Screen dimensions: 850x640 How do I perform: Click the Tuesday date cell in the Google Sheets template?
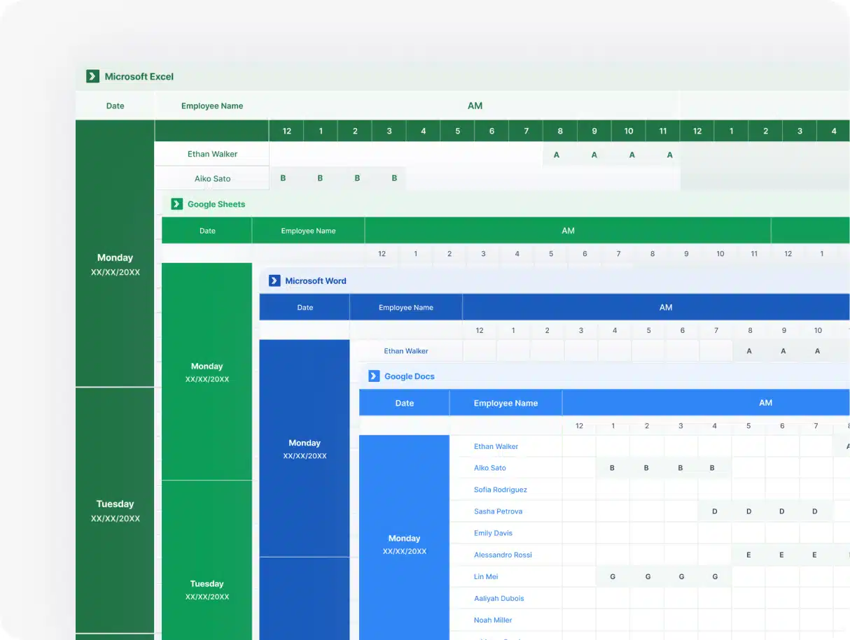[207, 590]
